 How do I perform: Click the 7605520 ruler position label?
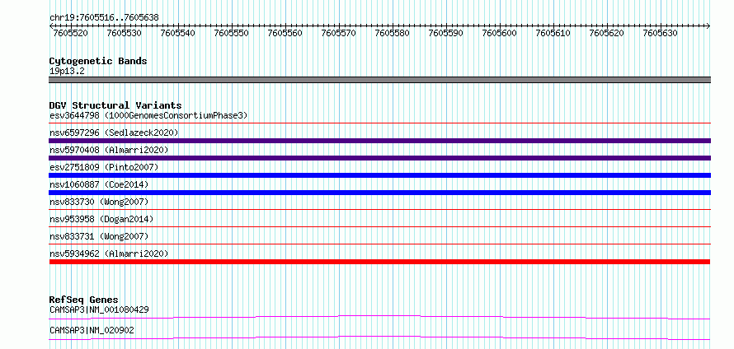(70, 33)
